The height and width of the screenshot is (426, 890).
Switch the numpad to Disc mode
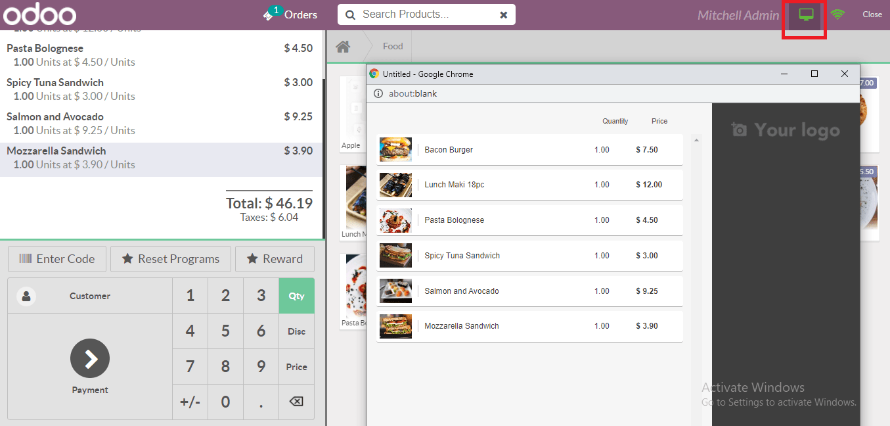(x=296, y=331)
